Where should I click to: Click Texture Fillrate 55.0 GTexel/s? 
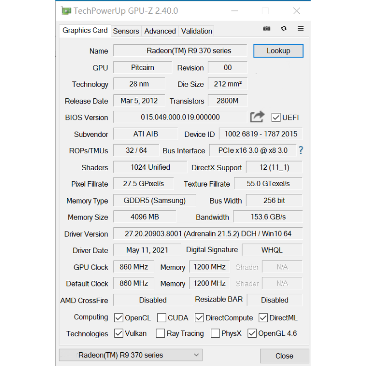(x=268, y=183)
